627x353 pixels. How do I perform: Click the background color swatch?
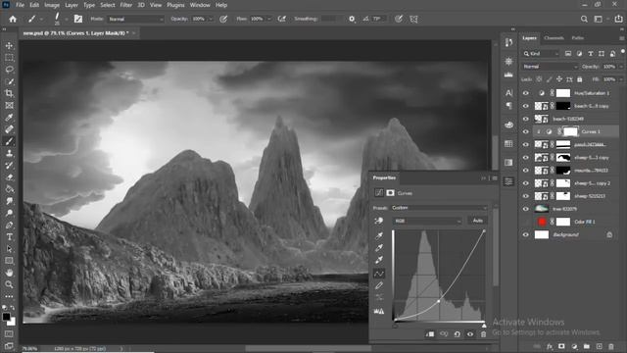[x=12, y=322]
